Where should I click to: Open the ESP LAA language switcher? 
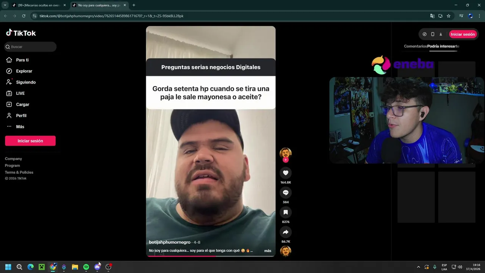coord(444,267)
